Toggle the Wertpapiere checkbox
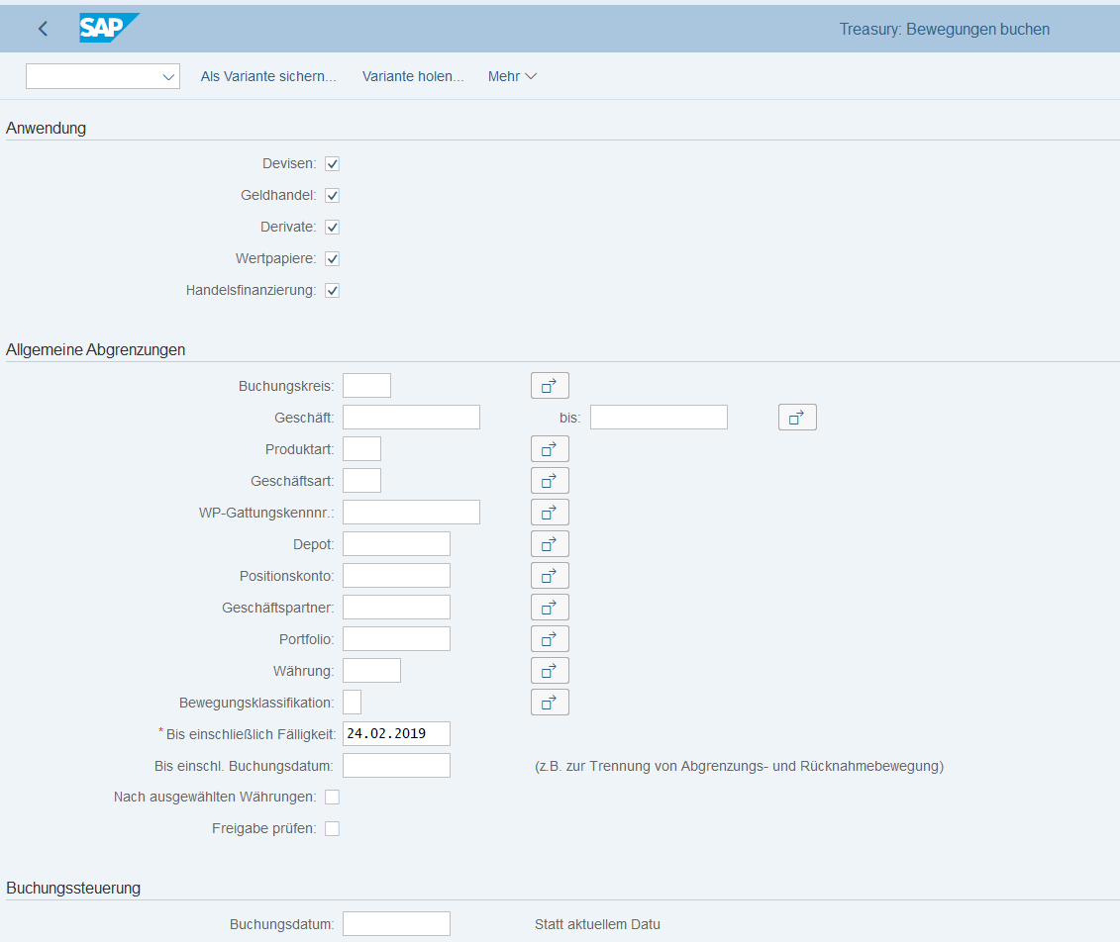 pos(333,259)
